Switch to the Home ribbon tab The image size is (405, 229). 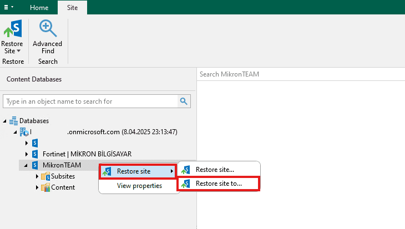pos(39,8)
